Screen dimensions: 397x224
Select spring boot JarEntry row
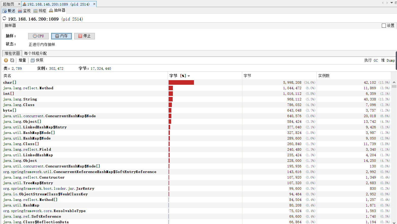click(x=197, y=188)
